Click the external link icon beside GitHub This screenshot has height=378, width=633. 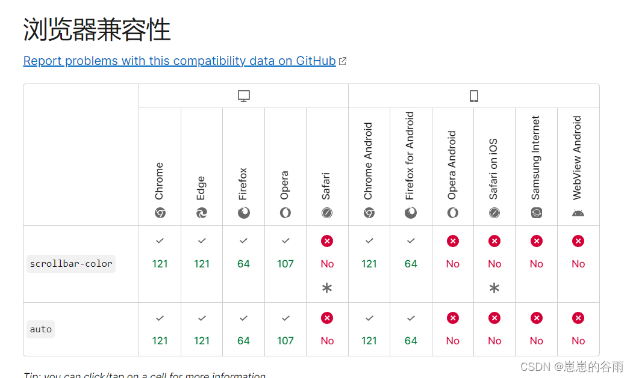coord(343,61)
